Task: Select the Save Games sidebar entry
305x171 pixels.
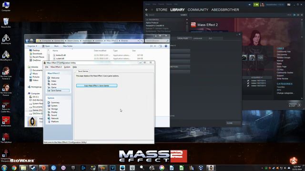Action: (x=58, y=91)
